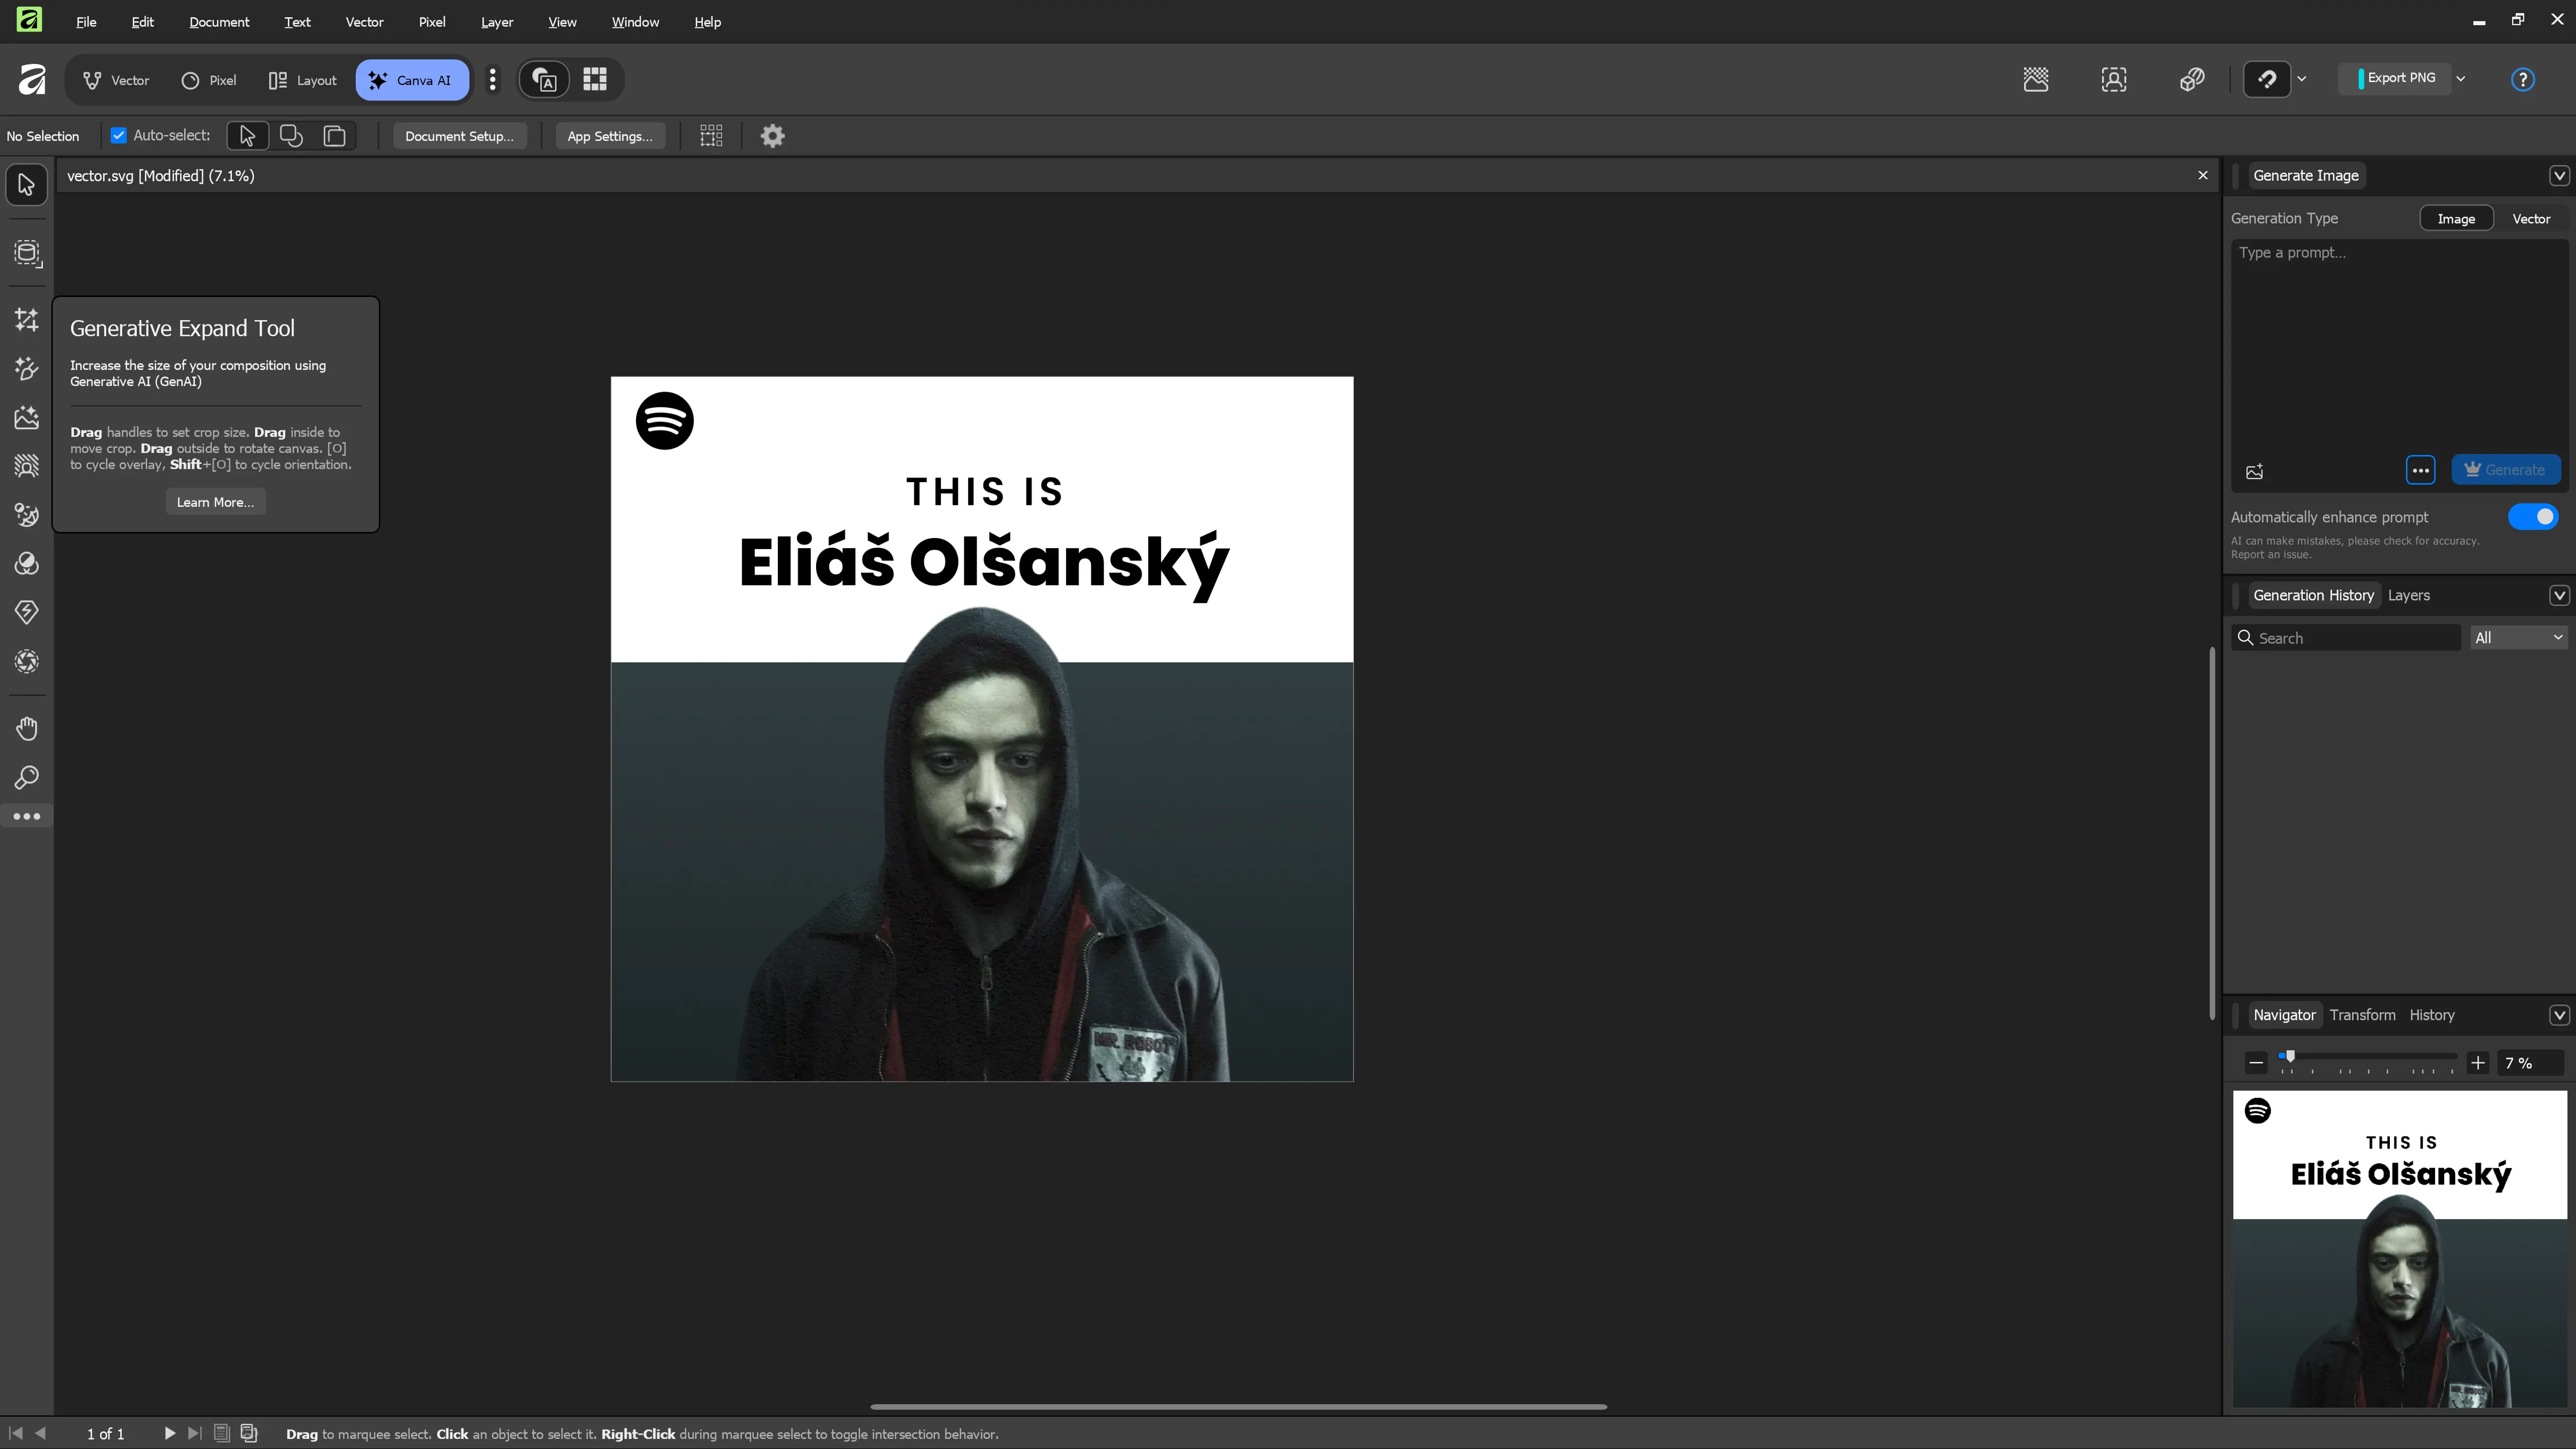The width and height of the screenshot is (2576, 1449).
Task: Click the Navigator zoom slider handle
Action: (x=2289, y=1057)
